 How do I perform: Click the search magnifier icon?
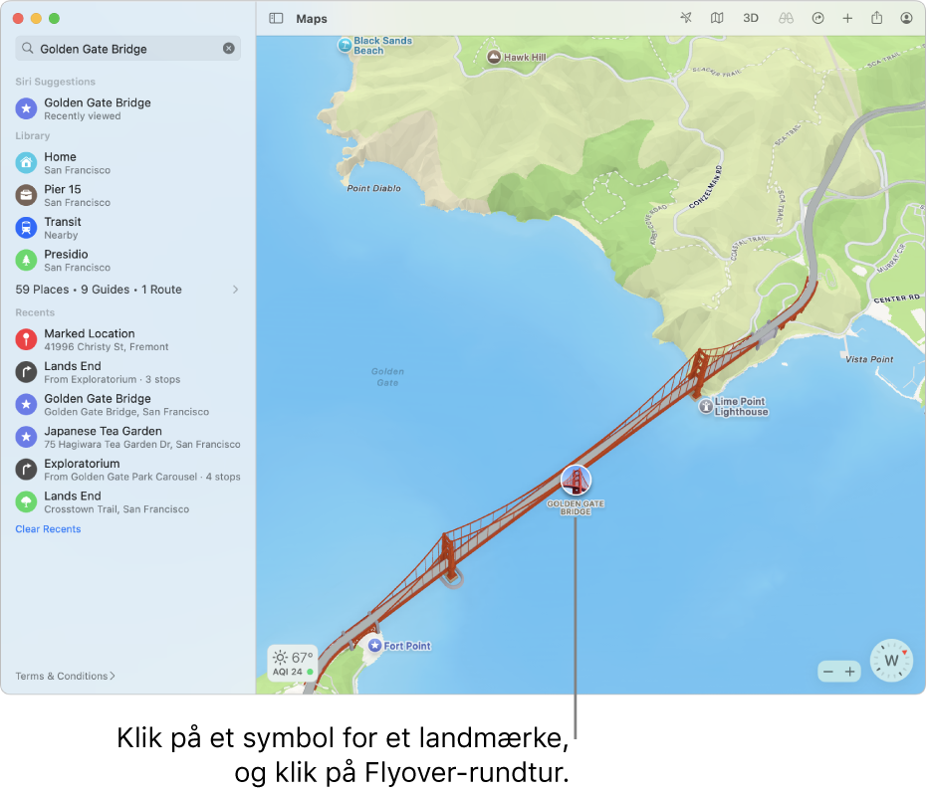click(x=27, y=49)
